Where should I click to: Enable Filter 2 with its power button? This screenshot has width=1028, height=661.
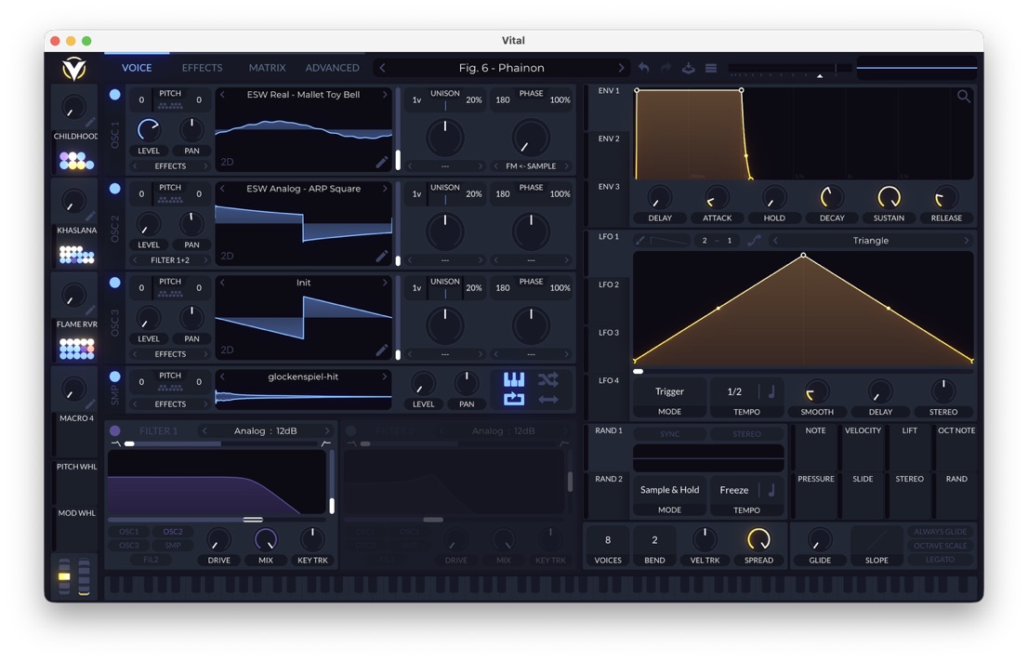[350, 431]
